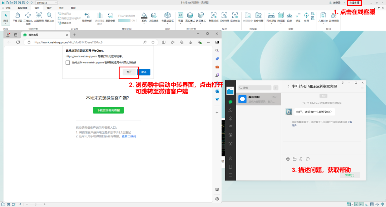The width and height of the screenshot is (386, 207).
Task: Expand the 选择 tool dropdown arrow
Action: point(6,24)
